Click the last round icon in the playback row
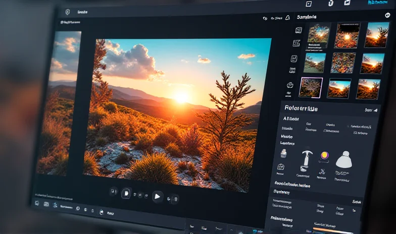Image resolution: width=396 pixels, height=234 pixels. coord(176,199)
